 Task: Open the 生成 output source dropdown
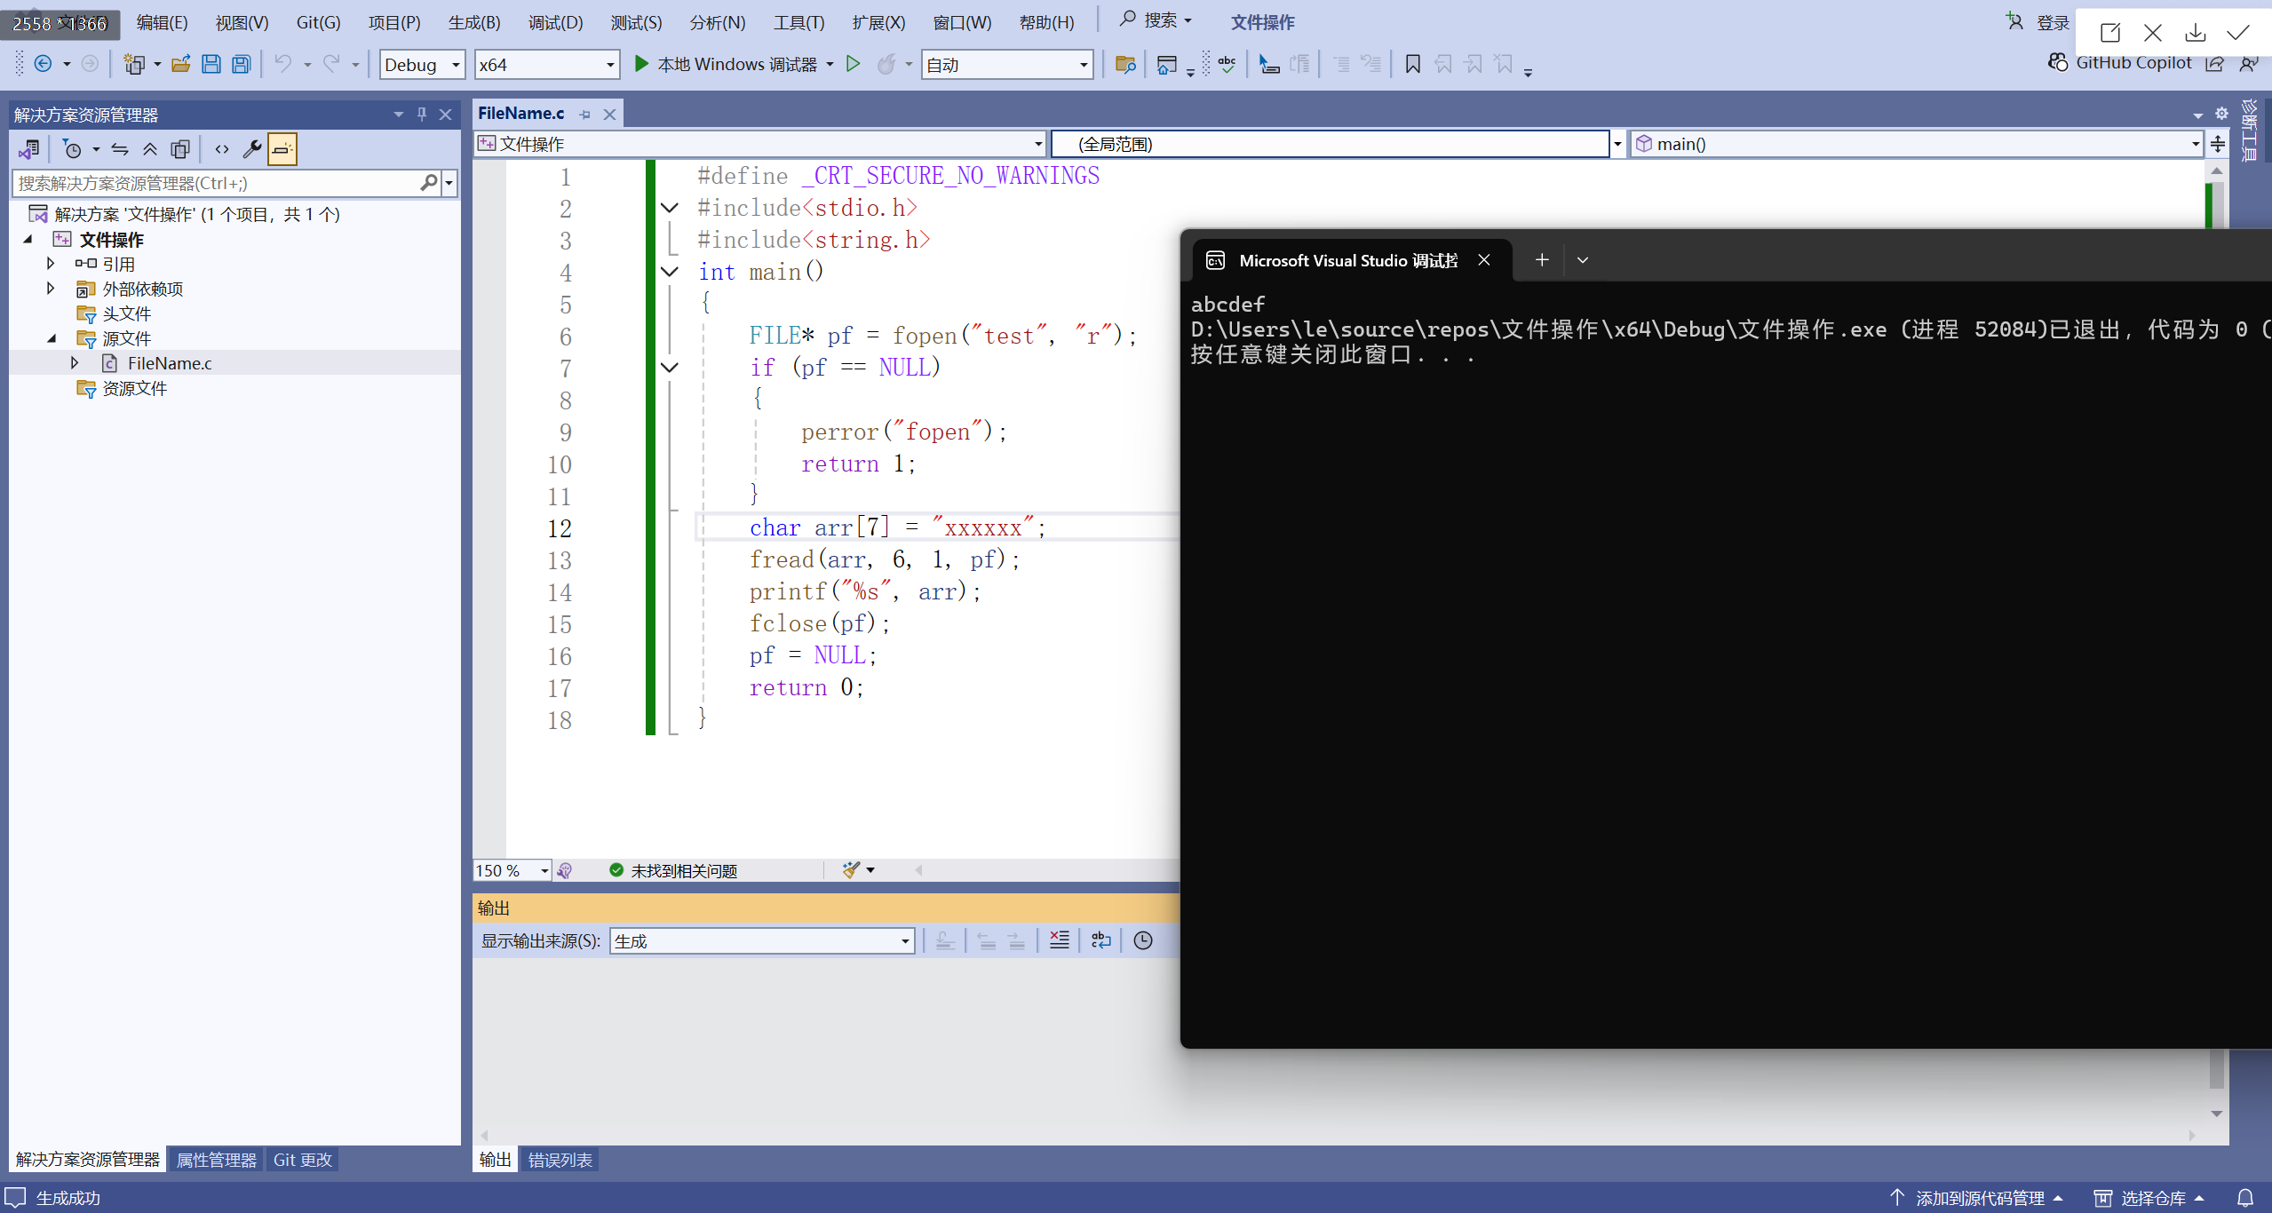(762, 941)
